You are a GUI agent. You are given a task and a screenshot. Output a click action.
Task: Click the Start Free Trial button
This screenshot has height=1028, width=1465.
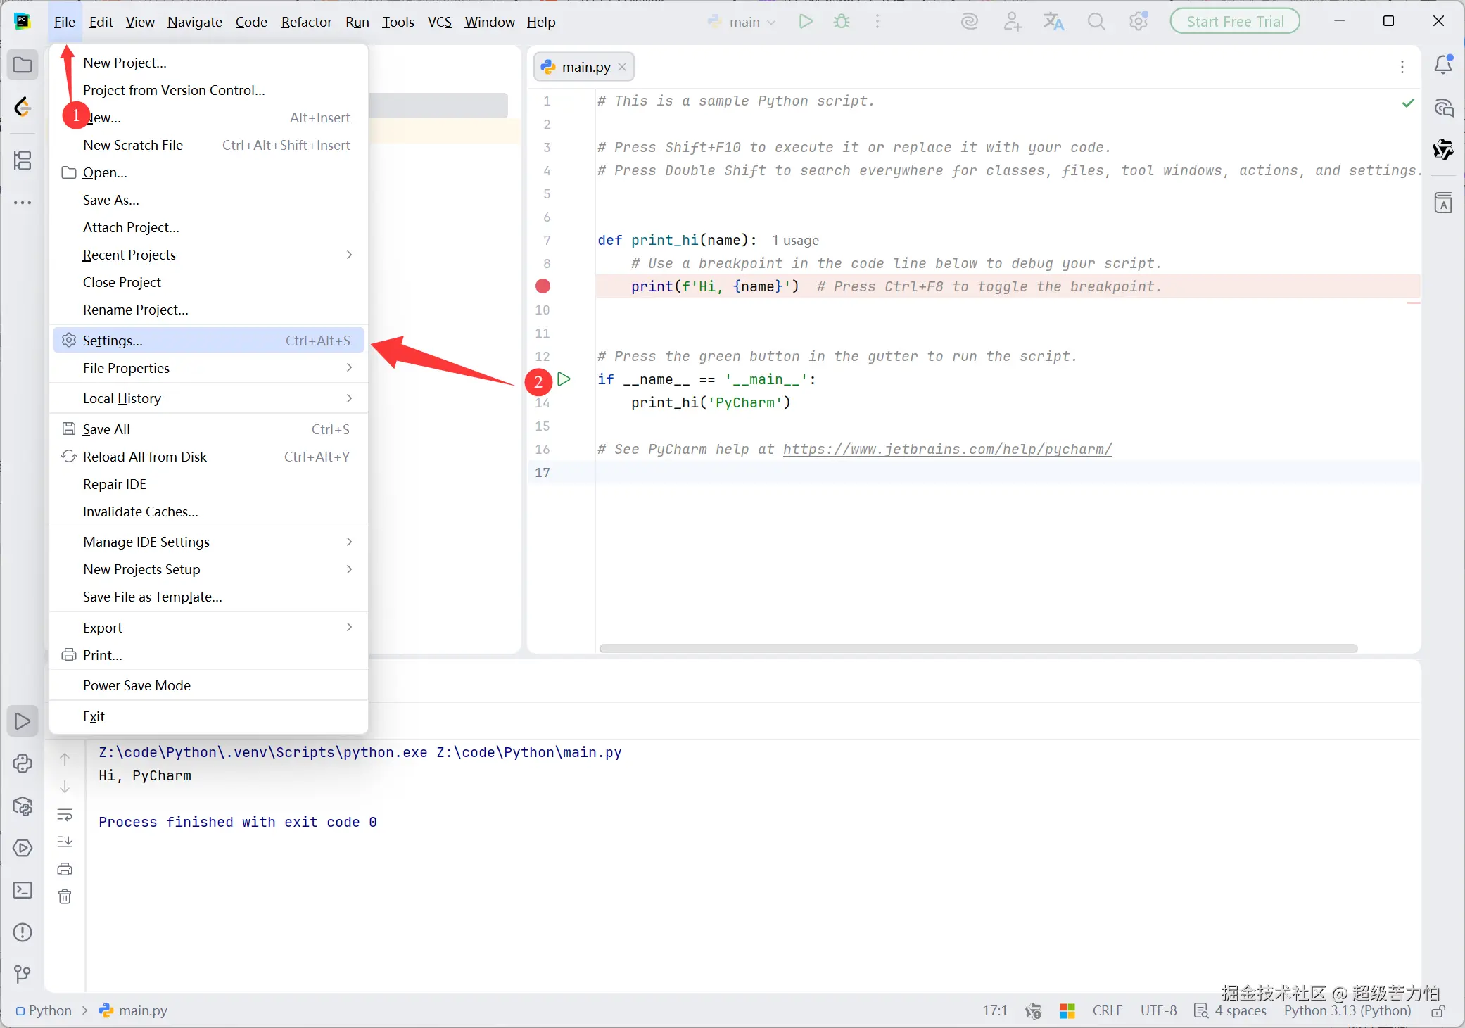tap(1235, 22)
